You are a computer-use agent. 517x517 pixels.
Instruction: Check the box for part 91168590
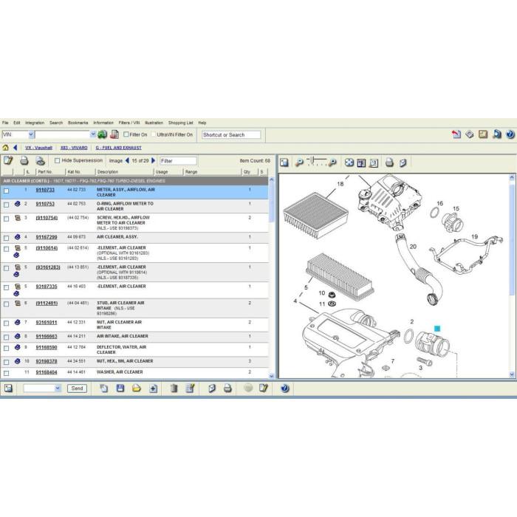pyautogui.click(x=6, y=348)
